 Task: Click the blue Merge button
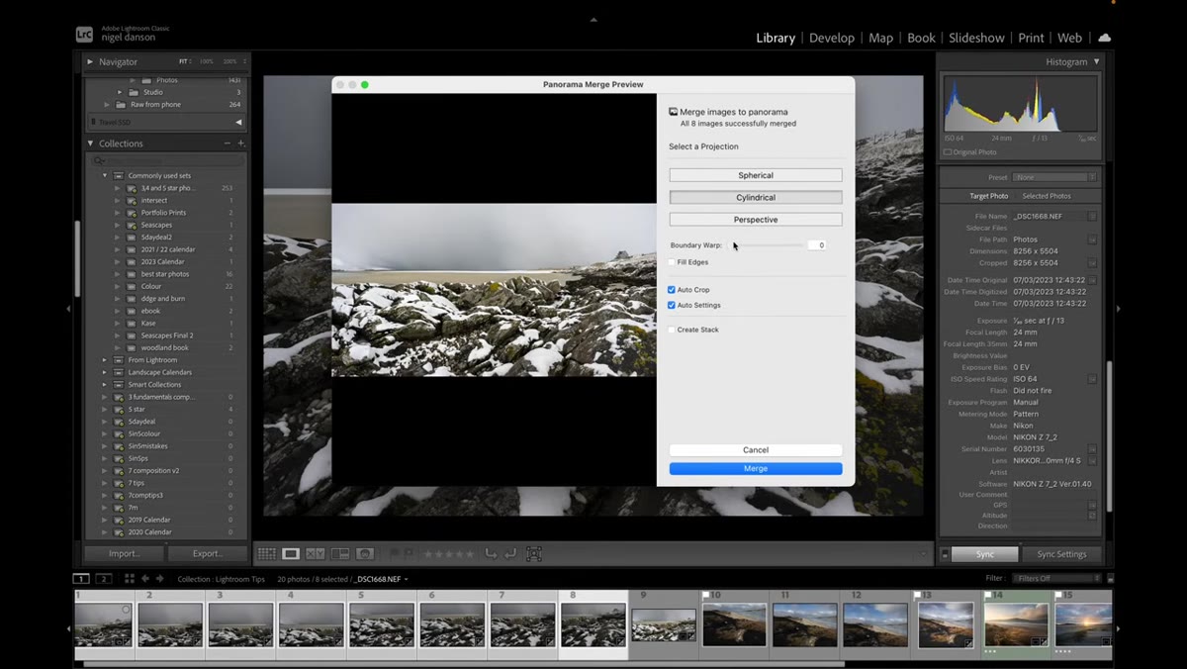tap(756, 469)
